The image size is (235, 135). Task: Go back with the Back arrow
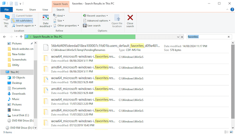(4, 37)
